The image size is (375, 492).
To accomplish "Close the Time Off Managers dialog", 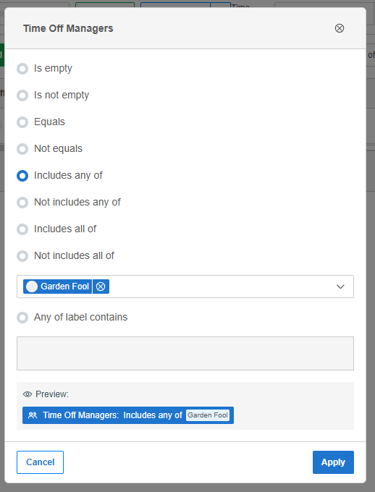I will pos(340,28).
